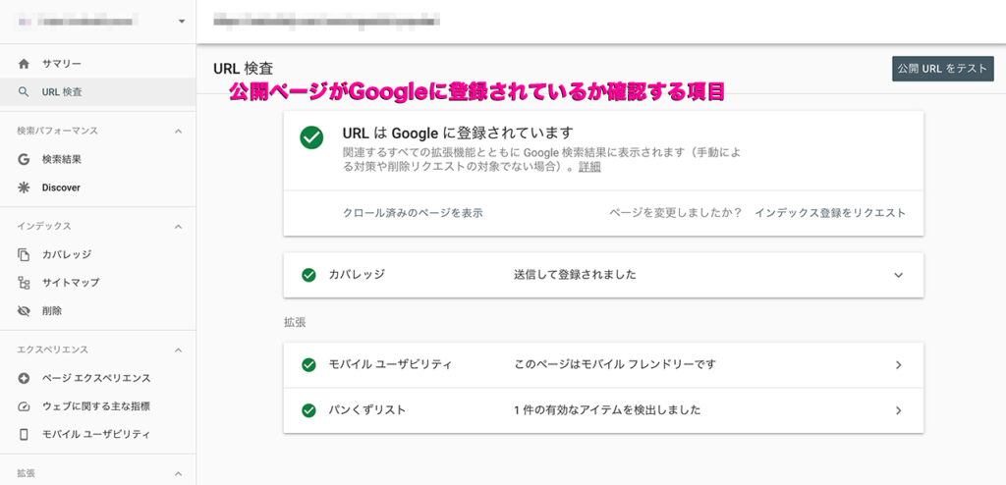
Task: Collapse the 検索パフォーマンス section
Action: coord(179,131)
